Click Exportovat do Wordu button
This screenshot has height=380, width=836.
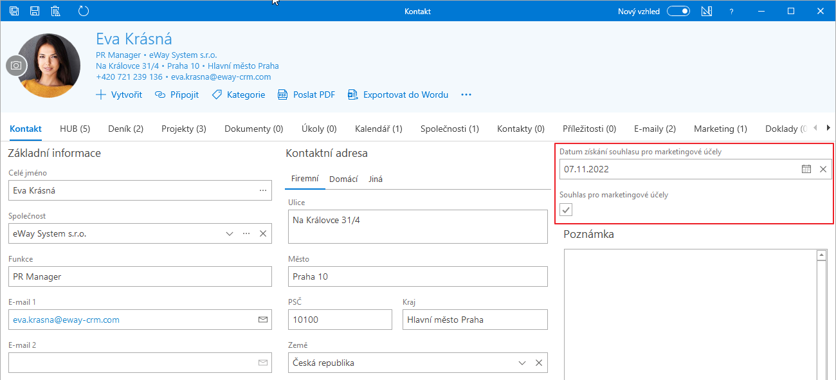coord(398,95)
